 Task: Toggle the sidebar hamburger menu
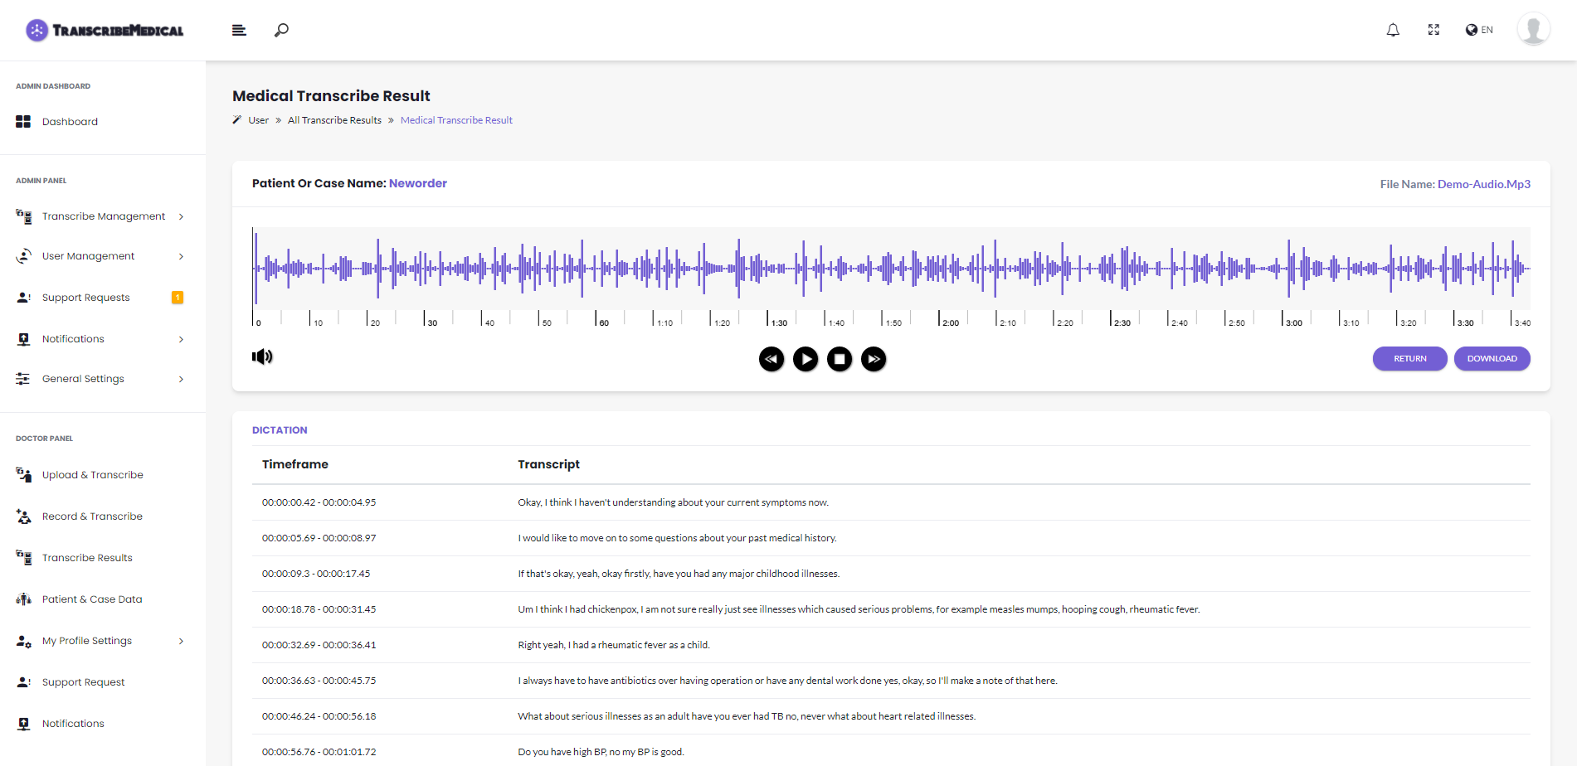coord(239,31)
